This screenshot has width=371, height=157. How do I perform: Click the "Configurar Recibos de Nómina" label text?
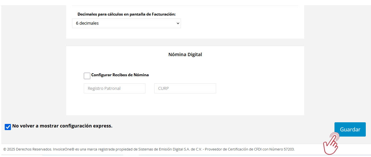pos(120,75)
